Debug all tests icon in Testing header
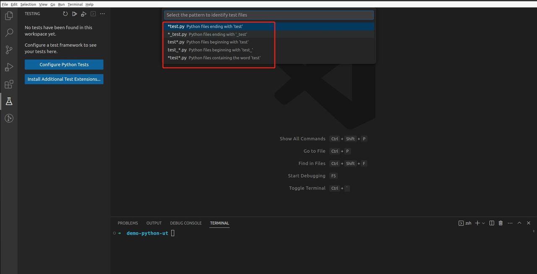The width and height of the screenshot is (537, 274). (x=83, y=14)
